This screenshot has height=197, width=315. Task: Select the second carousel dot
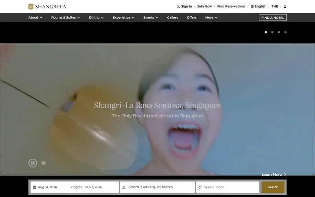click(x=272, y=32)
